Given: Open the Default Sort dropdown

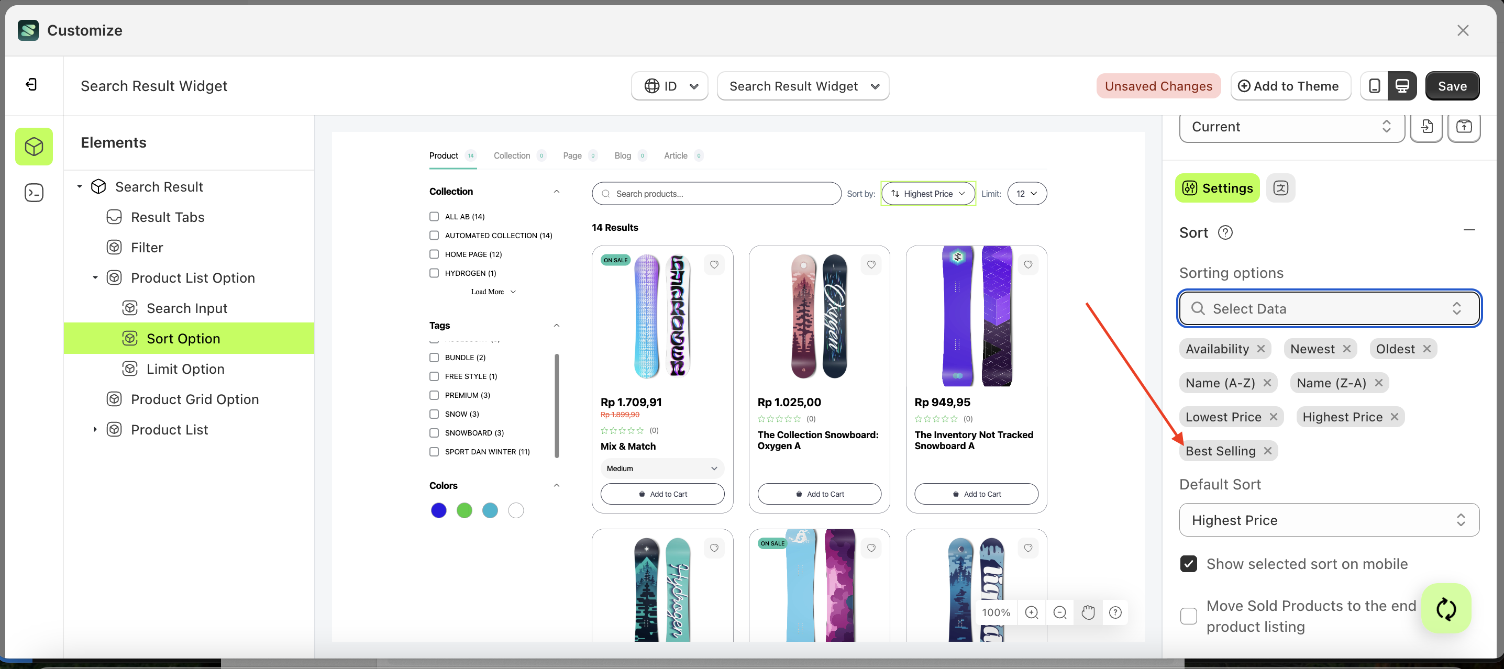Looking at the screenshot, I should (1328, 520).
